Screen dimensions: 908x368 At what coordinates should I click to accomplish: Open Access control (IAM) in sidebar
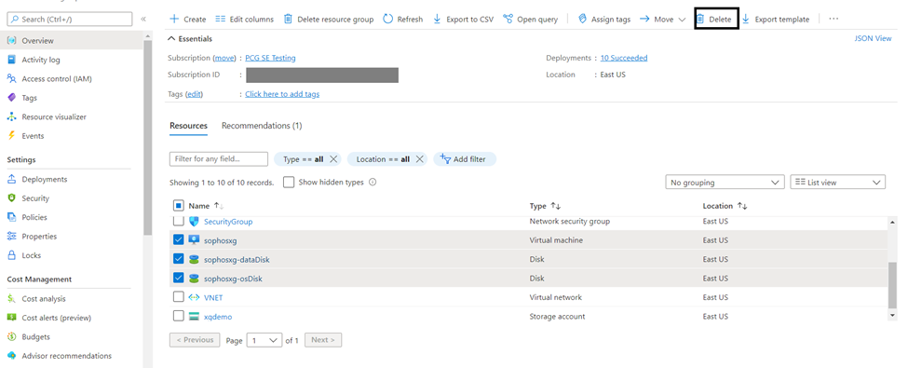pos(49,79)
